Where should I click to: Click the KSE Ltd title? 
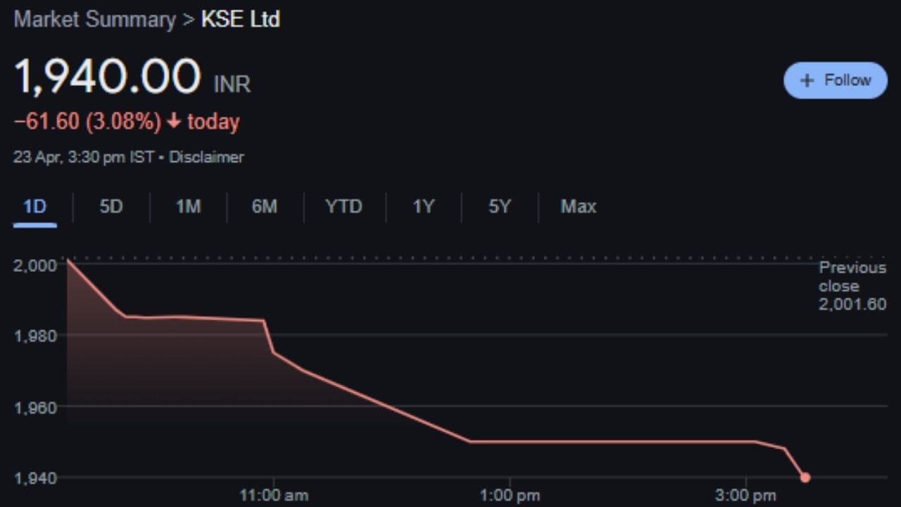[240, 19]
